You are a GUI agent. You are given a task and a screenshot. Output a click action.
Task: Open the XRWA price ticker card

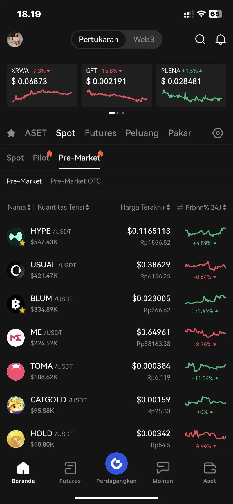(x=42, y=85)
